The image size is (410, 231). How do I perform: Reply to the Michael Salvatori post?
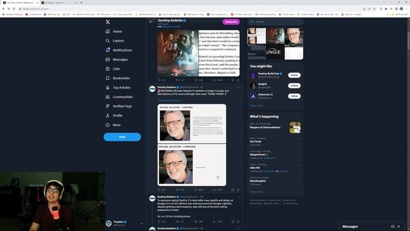(159, 190)
